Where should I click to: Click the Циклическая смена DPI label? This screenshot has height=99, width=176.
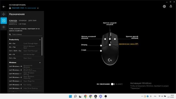[128, 44]
